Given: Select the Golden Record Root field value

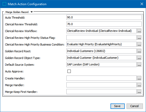Looking at the screenshot, I should 101,51.
